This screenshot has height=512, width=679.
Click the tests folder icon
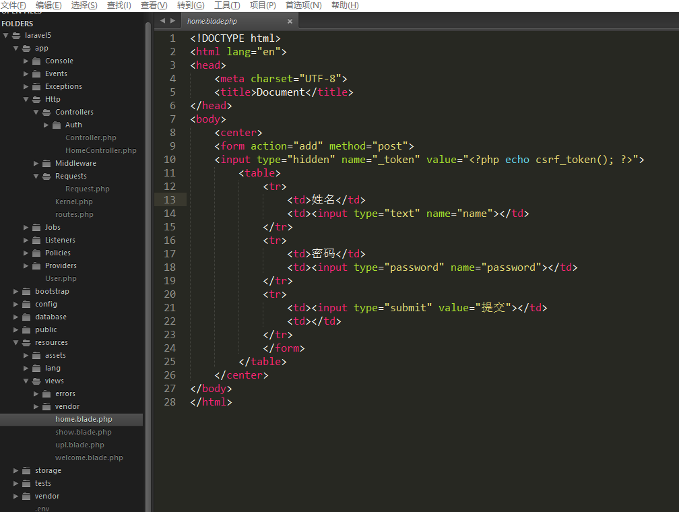(26, 484)
